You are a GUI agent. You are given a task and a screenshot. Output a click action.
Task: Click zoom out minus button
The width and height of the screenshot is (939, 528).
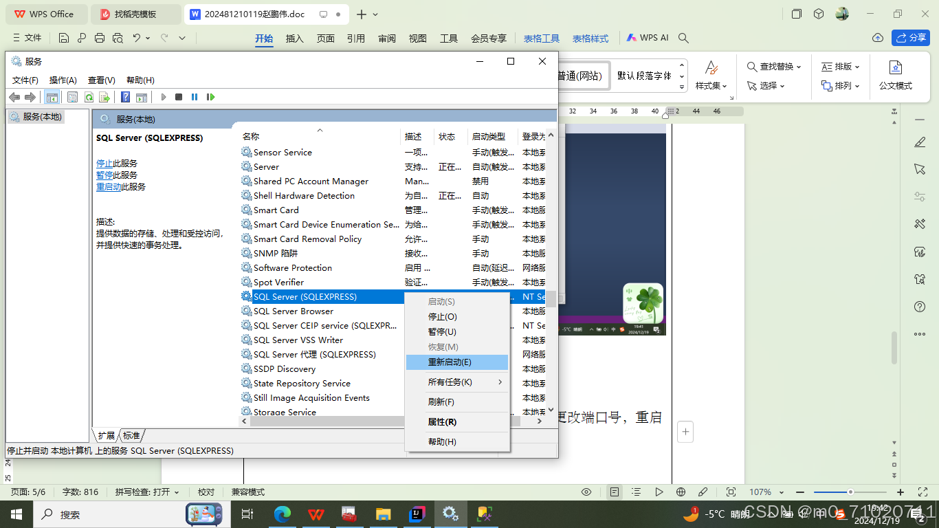click(802, 492)
